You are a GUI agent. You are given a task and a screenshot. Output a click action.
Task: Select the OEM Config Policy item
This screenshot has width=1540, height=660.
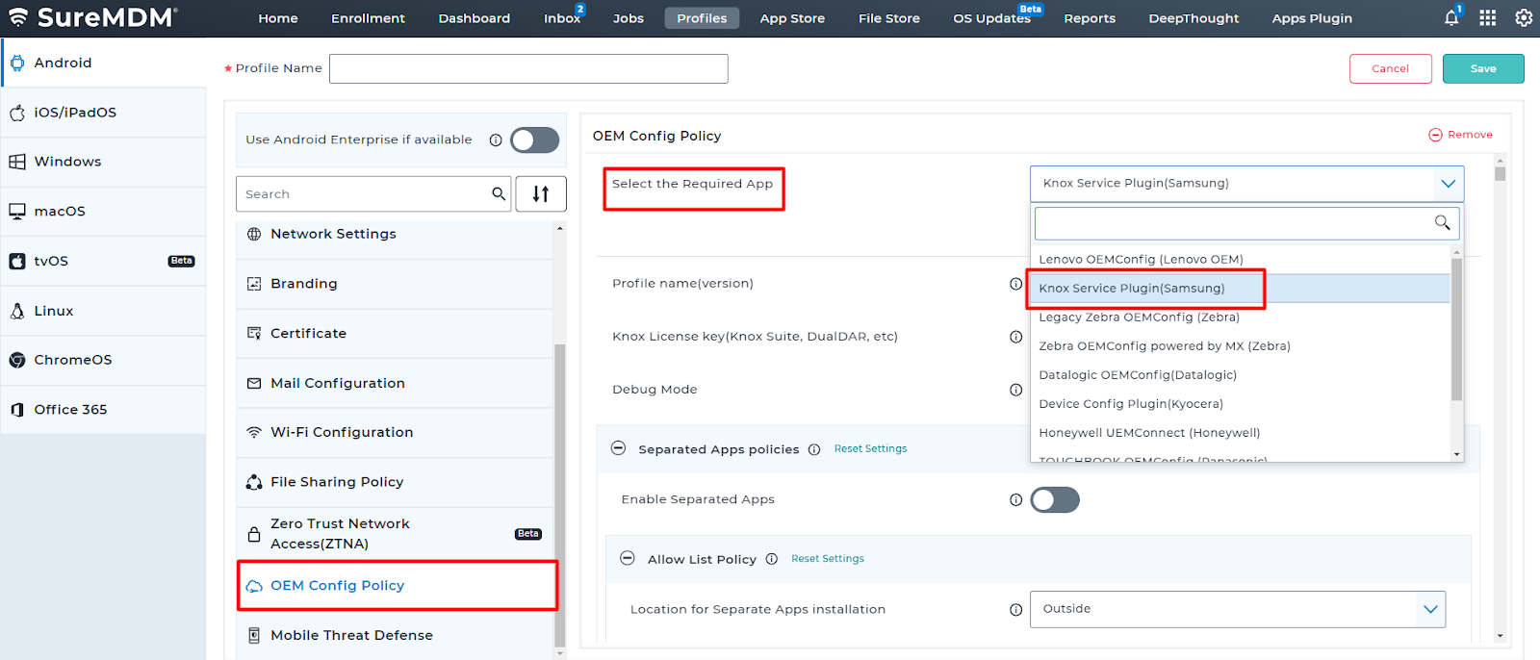click(397, 585)
